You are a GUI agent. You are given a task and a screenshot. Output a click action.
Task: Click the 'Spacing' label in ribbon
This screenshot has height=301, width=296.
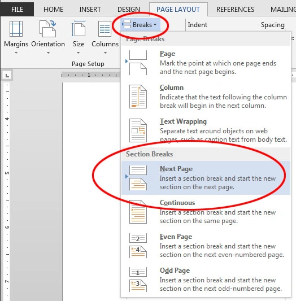pos(273,25)
